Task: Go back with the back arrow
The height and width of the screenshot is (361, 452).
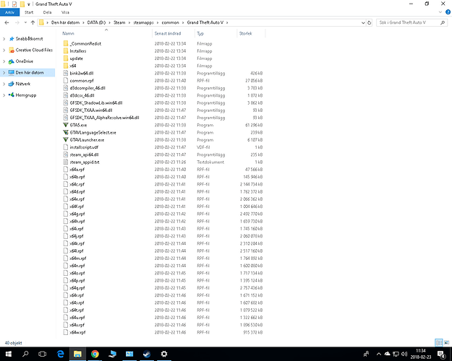Action: pyautogui.click(x=7, y=22)
